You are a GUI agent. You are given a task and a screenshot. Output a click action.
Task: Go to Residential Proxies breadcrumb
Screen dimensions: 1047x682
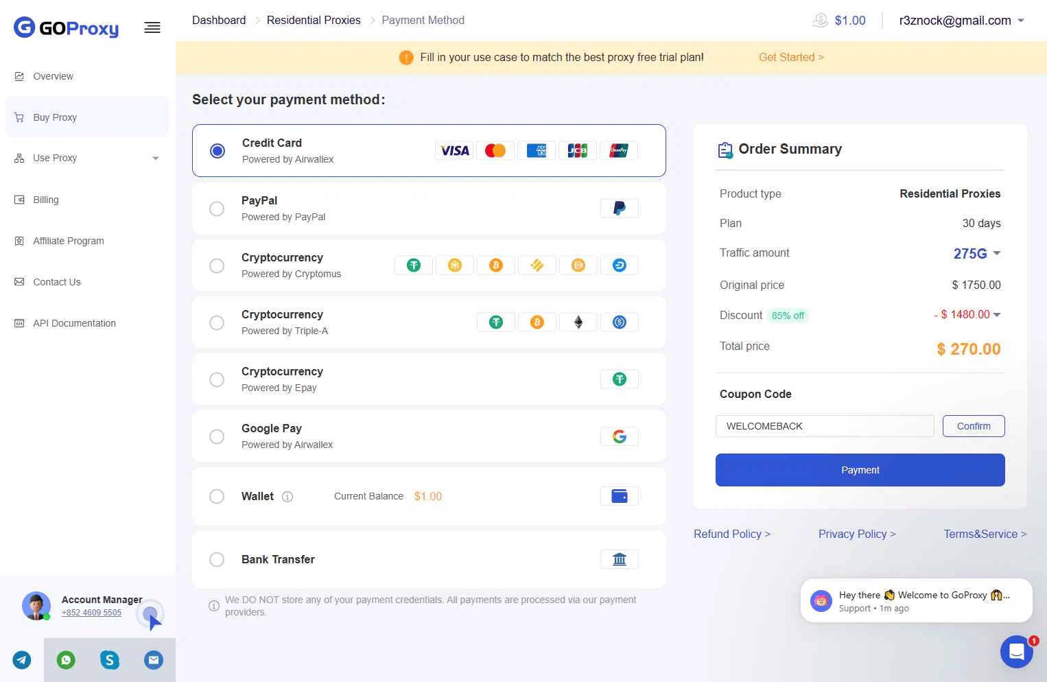[314, 21]
